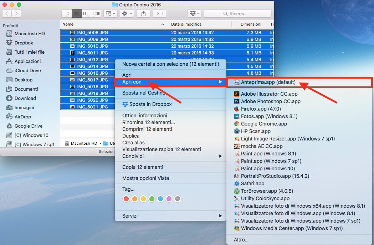Choose Copia 12 elementi
374x245 pixels.
170,167
